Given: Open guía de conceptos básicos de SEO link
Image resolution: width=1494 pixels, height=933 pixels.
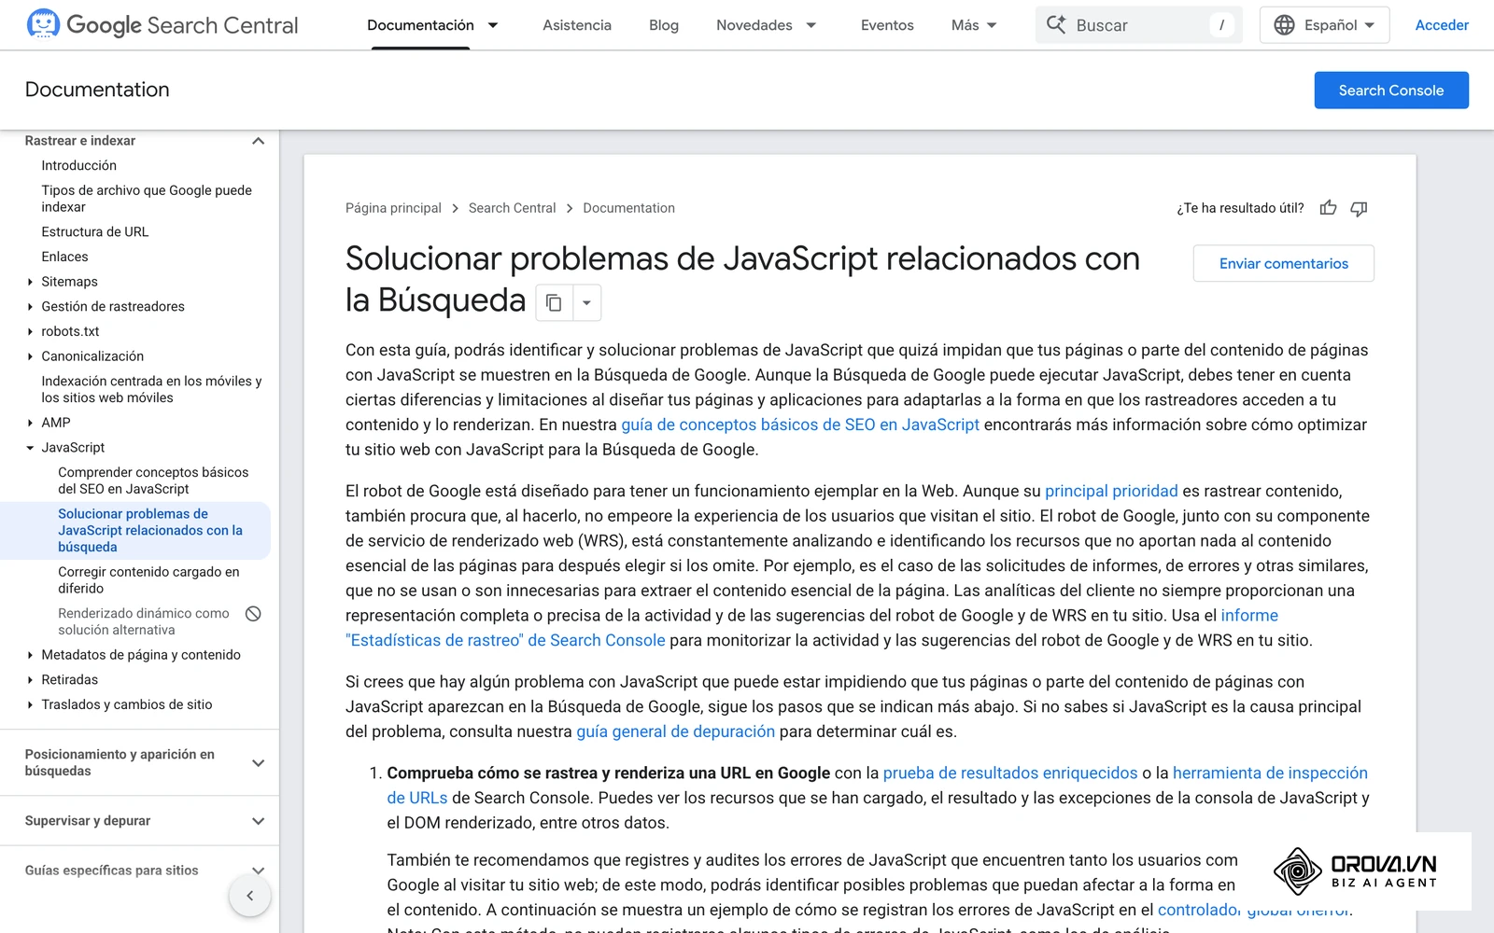Looking at the screenshot, I should 800,425.
